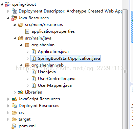Select the org.shenlan package label
133x129 pixels.
[43, 45]
